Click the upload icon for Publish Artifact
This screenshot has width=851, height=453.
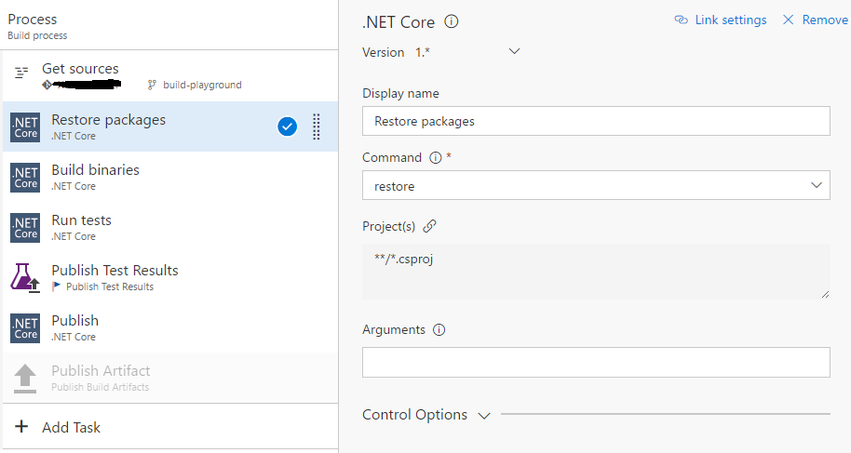(25, 378)
